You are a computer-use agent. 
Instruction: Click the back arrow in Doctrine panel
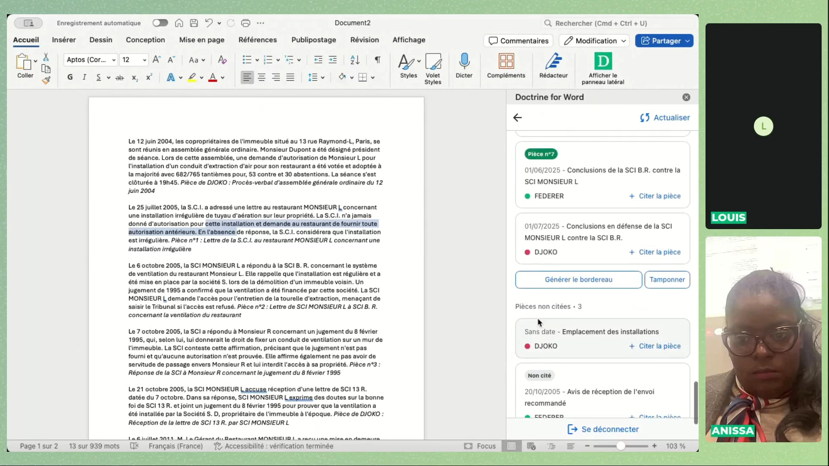click(x=518, y=117)
